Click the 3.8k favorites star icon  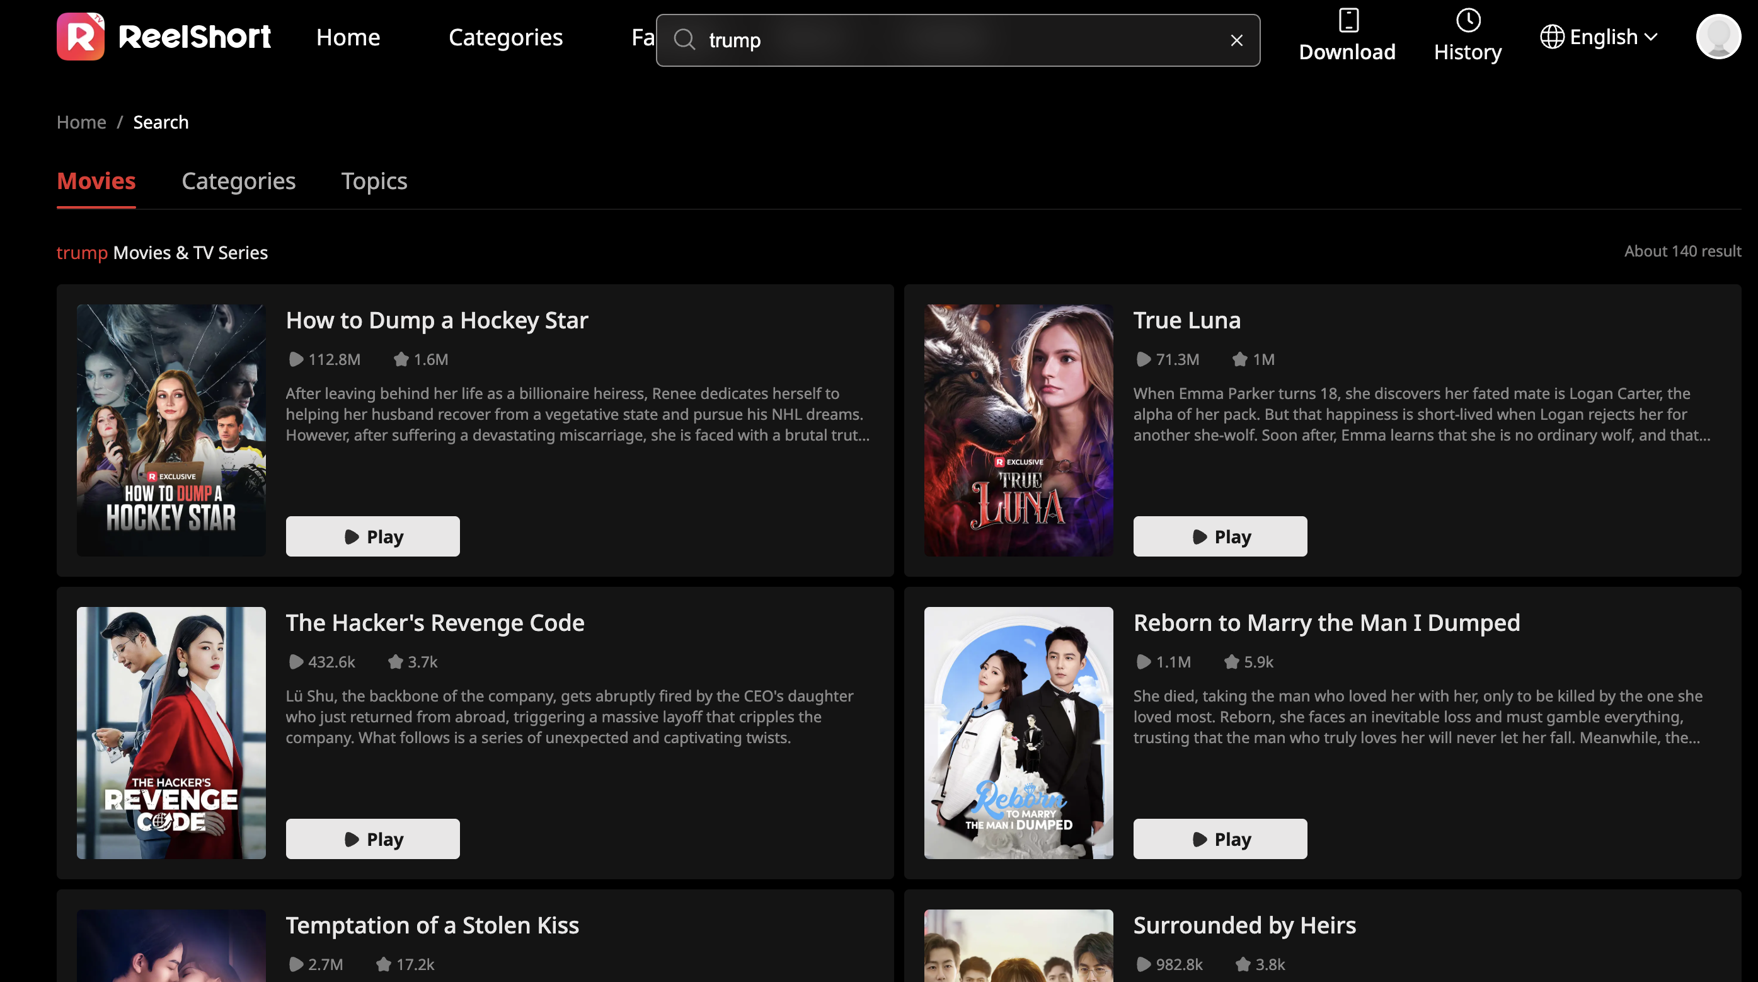click(x=1243, y=964)
